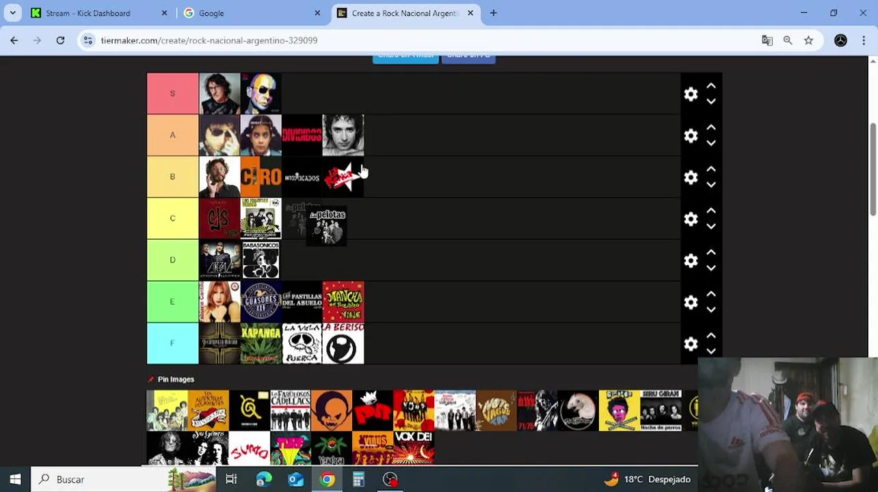Open settings gear for tier F row

click(x=691, y=344)
